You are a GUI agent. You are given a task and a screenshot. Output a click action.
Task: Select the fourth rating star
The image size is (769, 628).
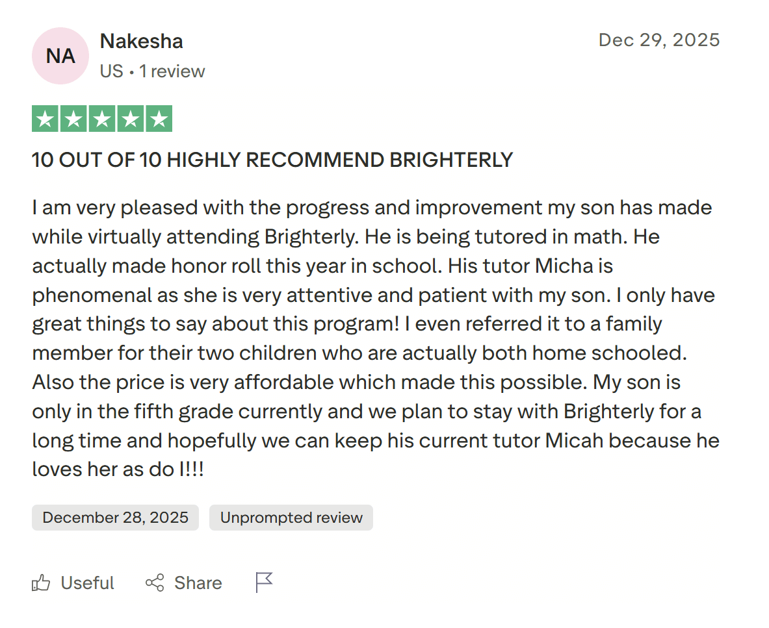pos(130,118)
